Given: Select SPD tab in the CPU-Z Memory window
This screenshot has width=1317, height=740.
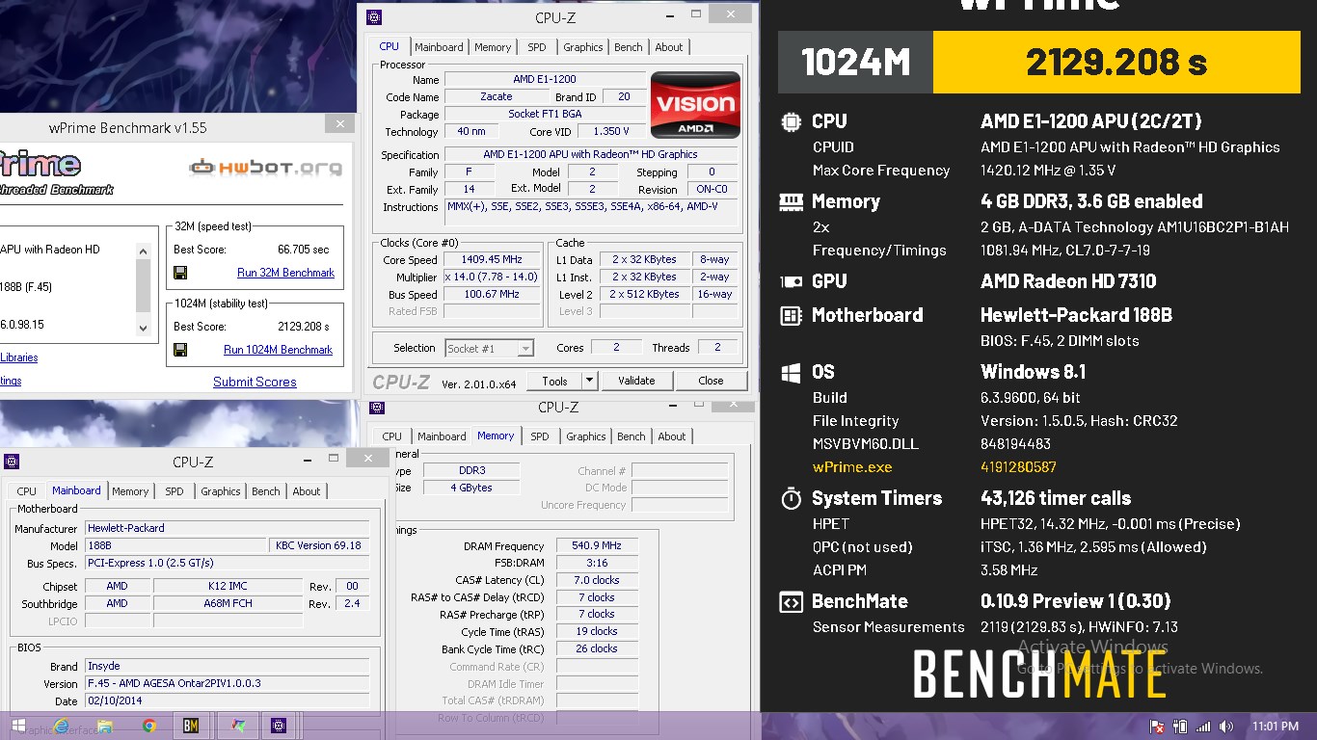Looking at the screenshot, I should tap(540, 436).
